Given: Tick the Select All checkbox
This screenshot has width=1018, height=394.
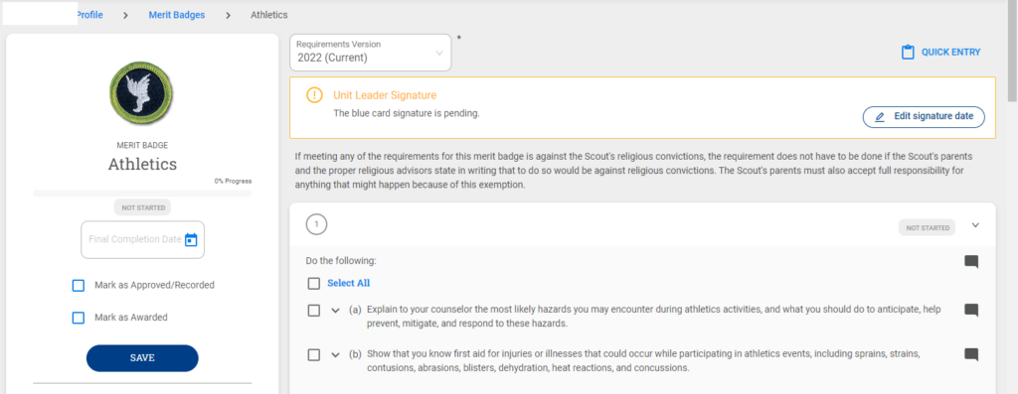Looking at the screenshot, I should 314,283.
